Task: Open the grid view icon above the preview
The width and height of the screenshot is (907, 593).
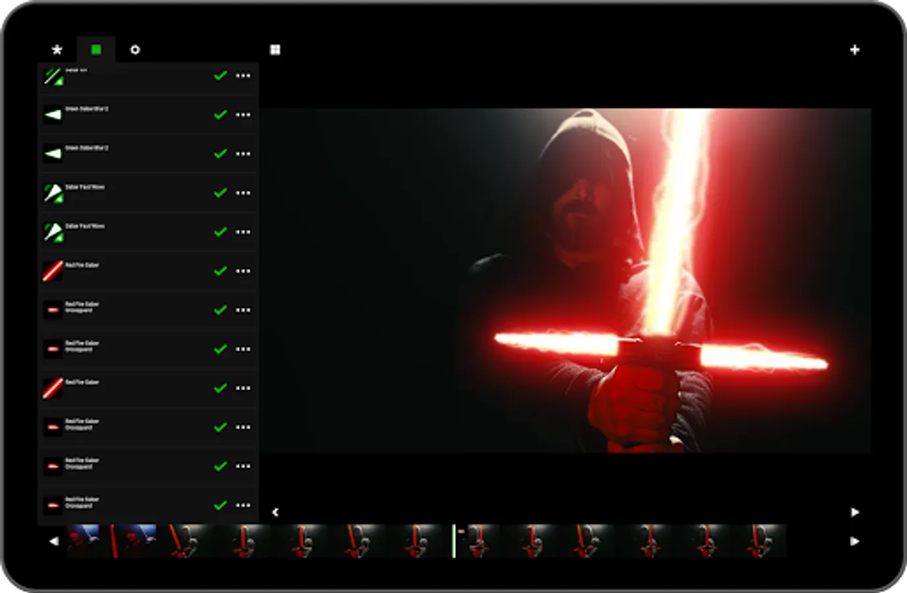Action: (x=276, y=49)
